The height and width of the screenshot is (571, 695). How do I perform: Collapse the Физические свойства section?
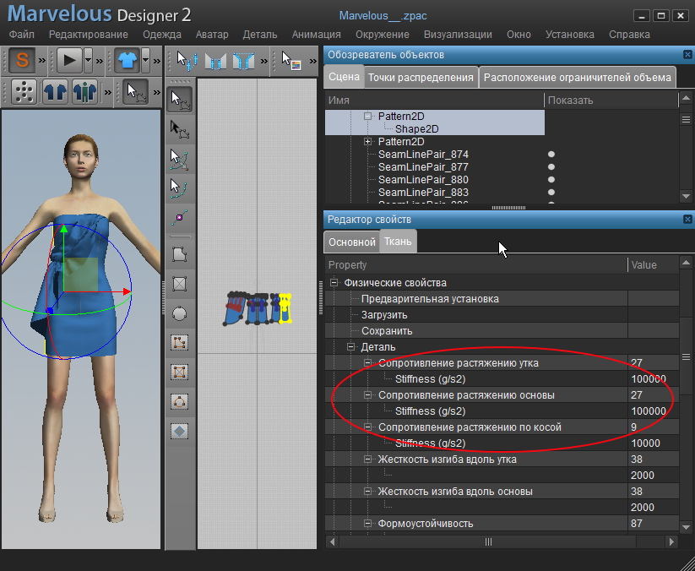pos(334,283)
